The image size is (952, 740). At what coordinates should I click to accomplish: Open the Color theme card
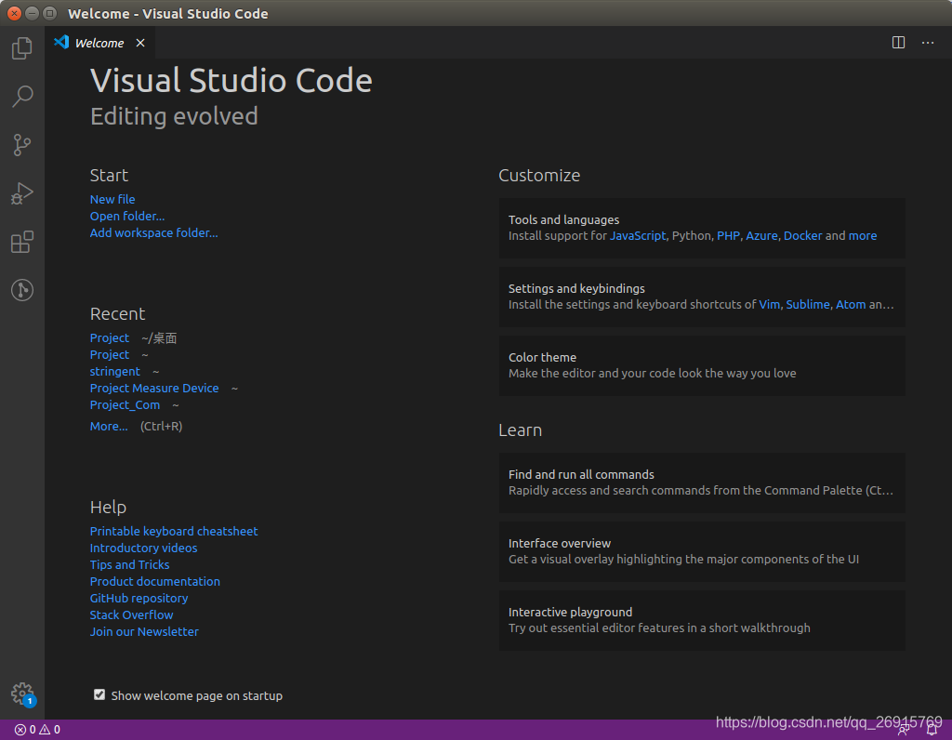coord(701,365)
